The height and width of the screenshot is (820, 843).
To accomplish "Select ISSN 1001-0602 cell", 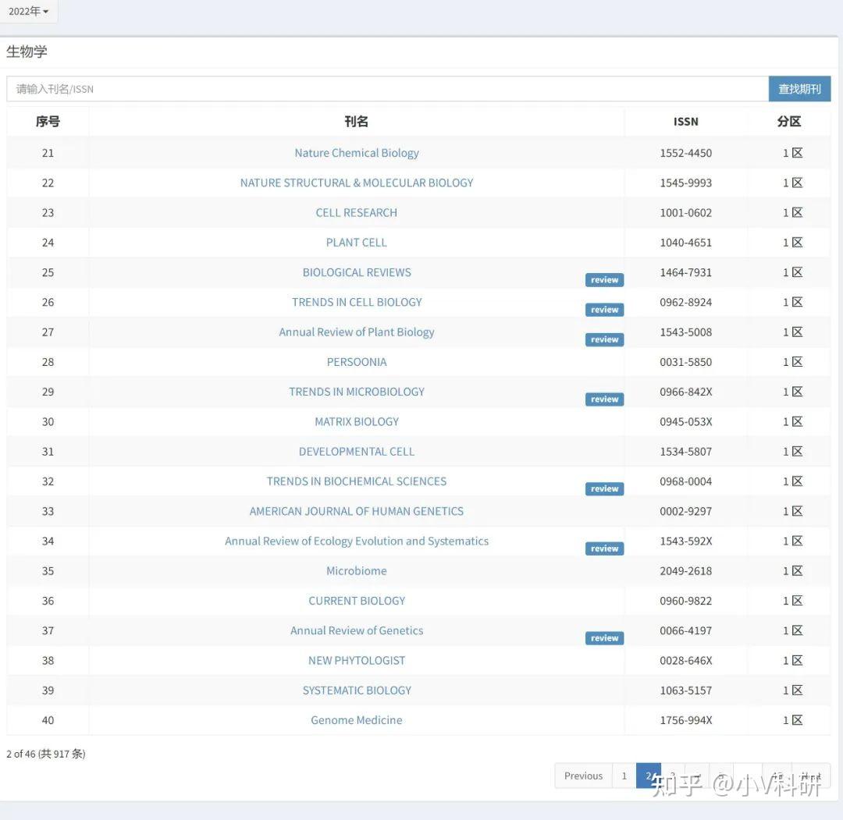I will (686, 213).
